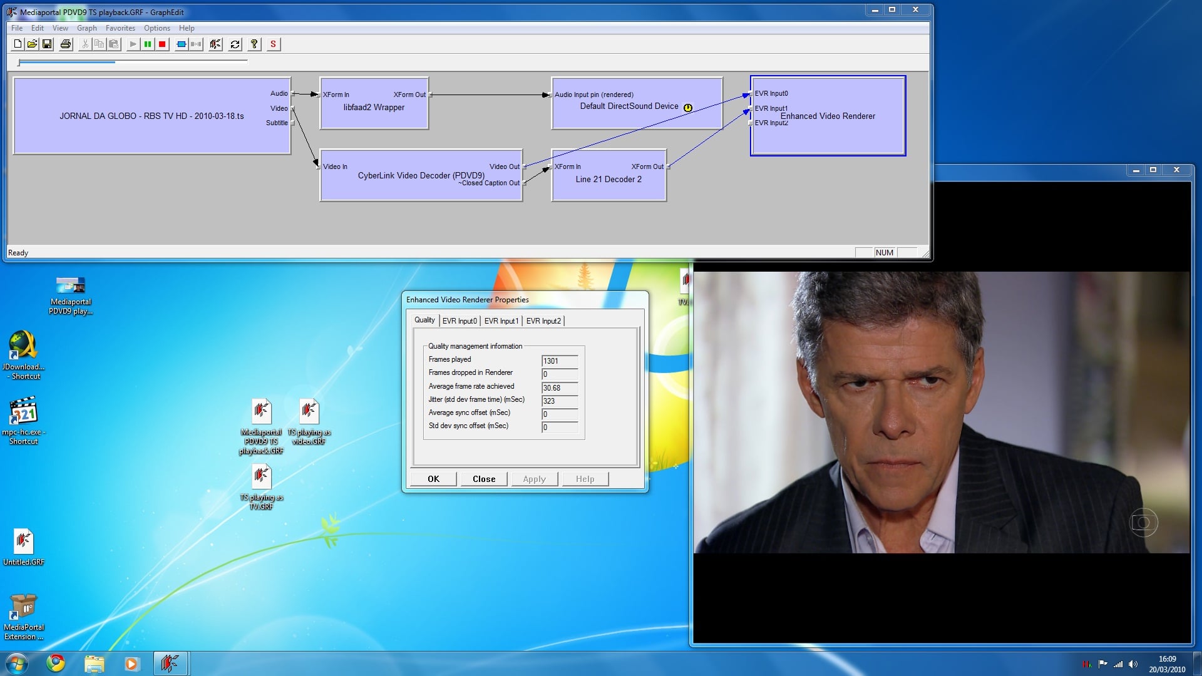This screenshot has width=1202, height=676.
Task: Switch to the EVR Input2 tab
Action: (543, 321)
